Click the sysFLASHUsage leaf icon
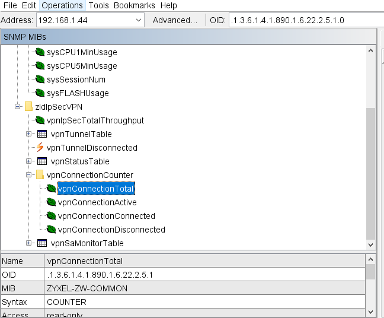Screen dimensions: 384x318 click(x=40, y=93)
